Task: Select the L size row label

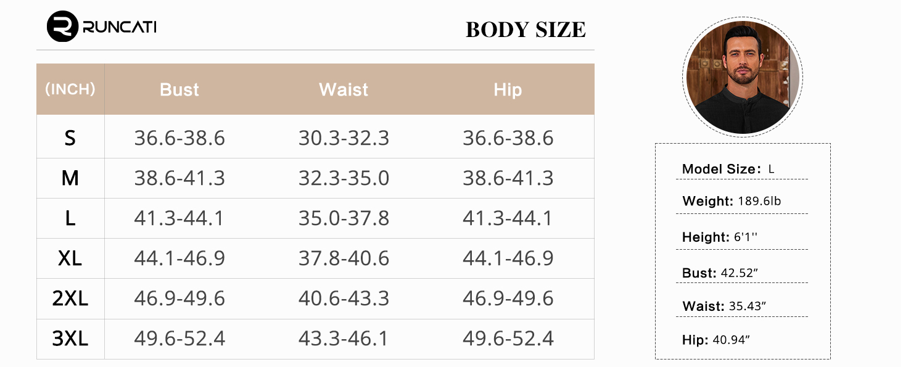Action: coord(70,218)
